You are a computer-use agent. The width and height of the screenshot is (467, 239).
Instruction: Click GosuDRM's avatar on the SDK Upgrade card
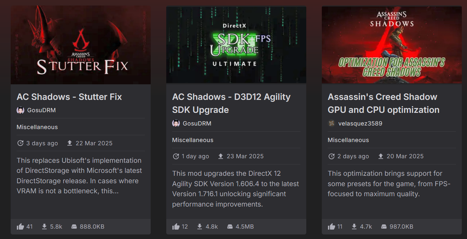[x=176, y=123]
